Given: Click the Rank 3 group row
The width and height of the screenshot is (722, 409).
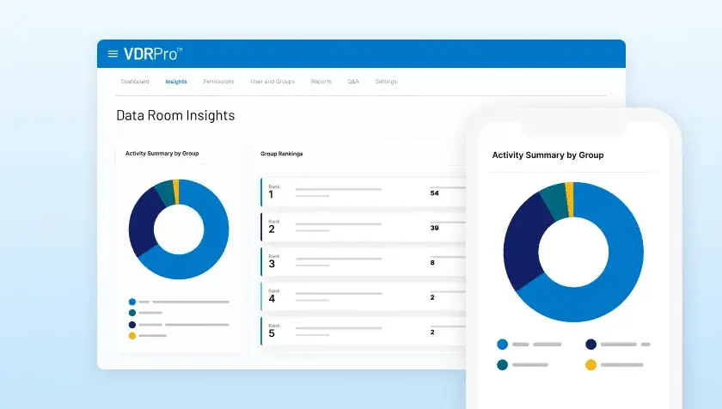Looking at the screenshot, I should click(x=361, y=262).
